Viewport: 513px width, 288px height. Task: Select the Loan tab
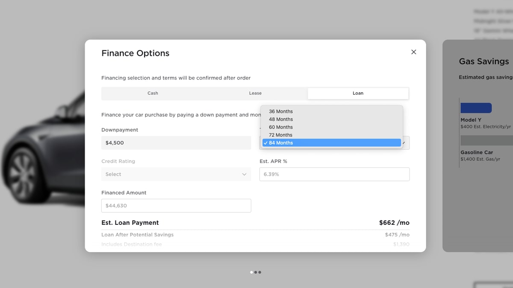[x=358, y=93]
